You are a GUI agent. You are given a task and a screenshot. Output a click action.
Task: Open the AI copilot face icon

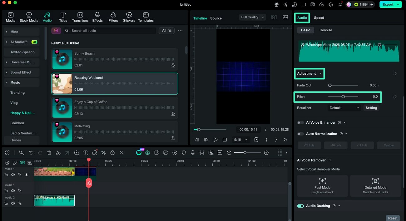coord(139,153)
